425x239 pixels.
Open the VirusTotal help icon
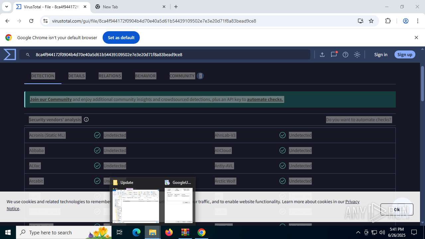(x=345, y=55)
